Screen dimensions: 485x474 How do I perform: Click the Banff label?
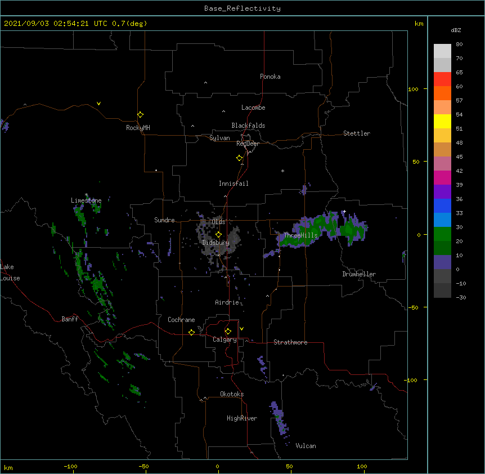(x=70, y=319)
